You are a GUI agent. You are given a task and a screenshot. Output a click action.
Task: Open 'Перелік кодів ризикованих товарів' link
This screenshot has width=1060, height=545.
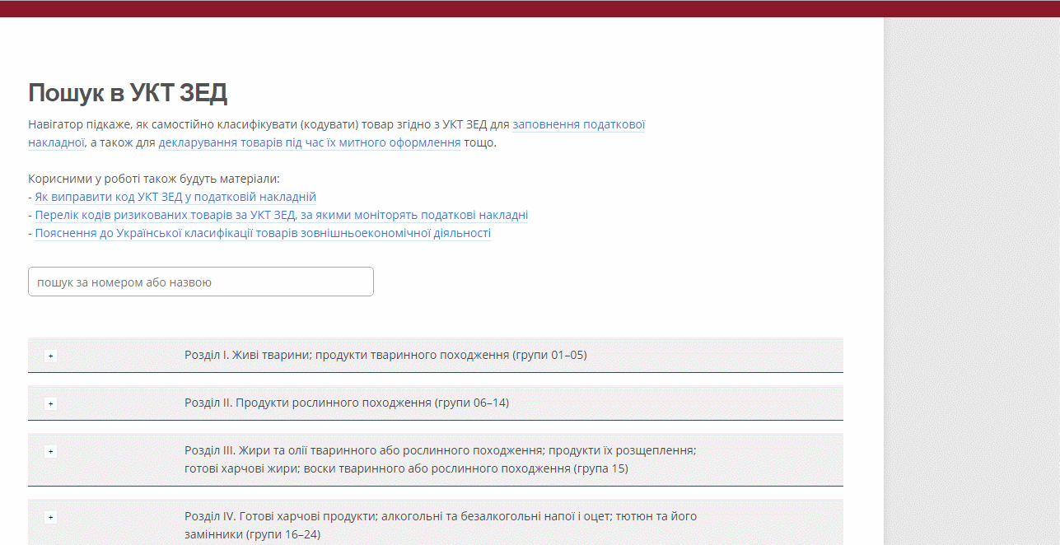[281, 215]
